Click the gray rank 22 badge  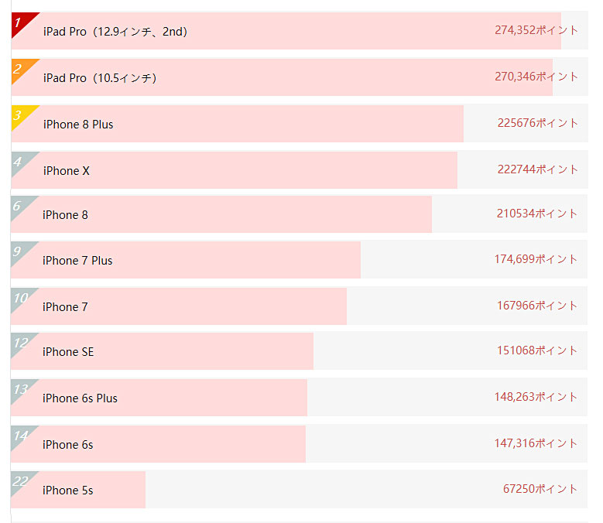[20, 481]
